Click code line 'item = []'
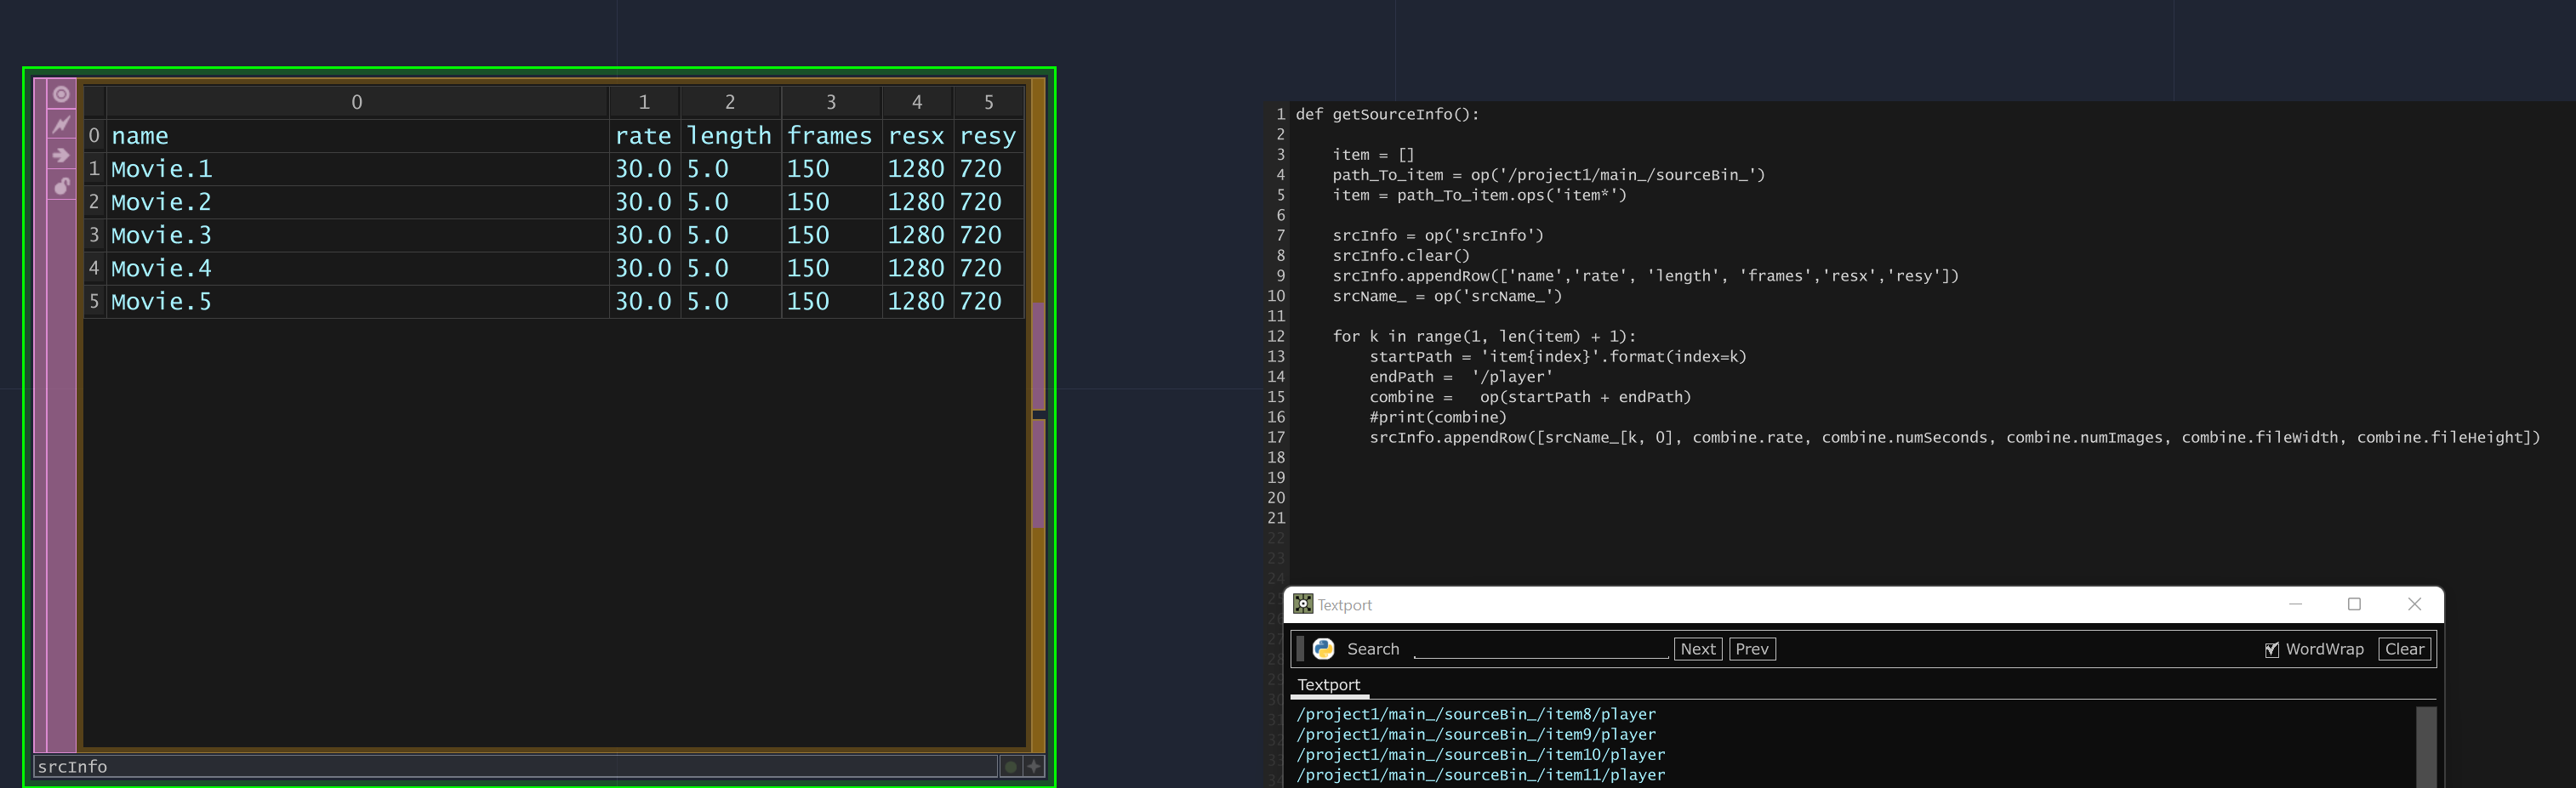The width and height of the screenshot is (2576, 788). pyautogui.click(x=1373, y=155)
